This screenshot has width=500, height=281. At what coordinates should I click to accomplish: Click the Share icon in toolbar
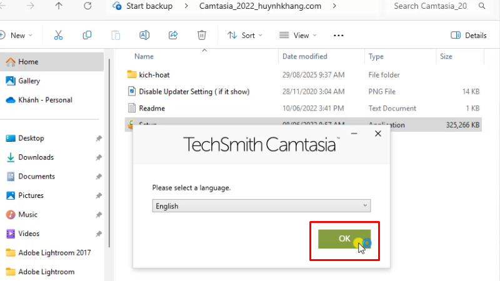[173, 35]
